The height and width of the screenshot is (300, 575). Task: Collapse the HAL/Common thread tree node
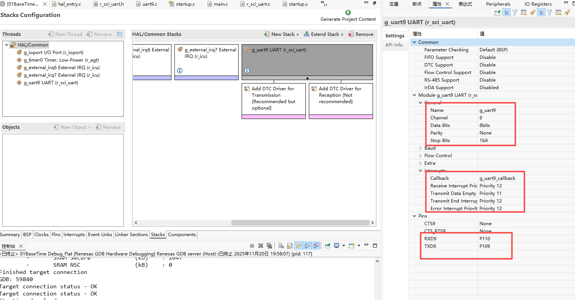7,45
